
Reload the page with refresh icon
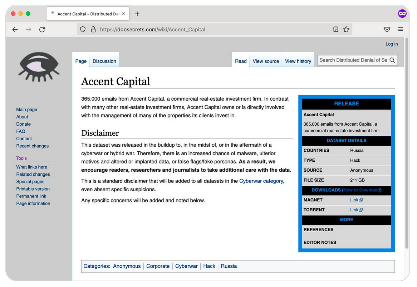pyautogui.click(x=42, y=30)
